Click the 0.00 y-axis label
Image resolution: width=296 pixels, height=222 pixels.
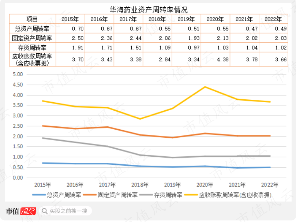pos(18,178)
